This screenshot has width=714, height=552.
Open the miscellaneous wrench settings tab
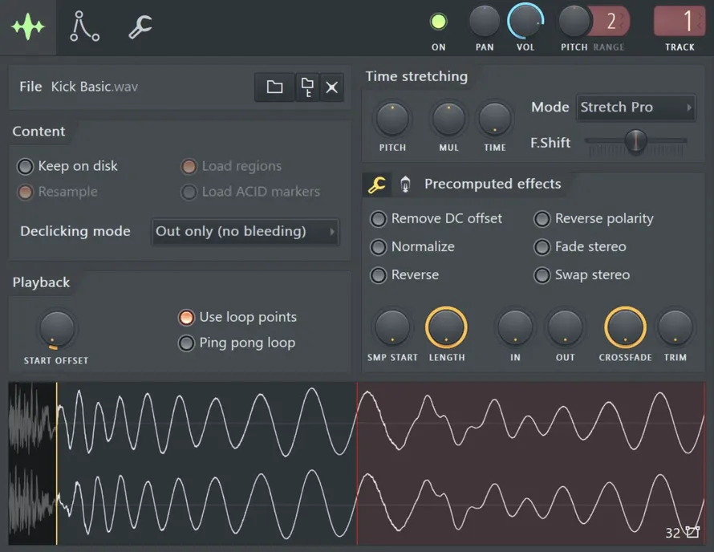click(x=140, y=26)
